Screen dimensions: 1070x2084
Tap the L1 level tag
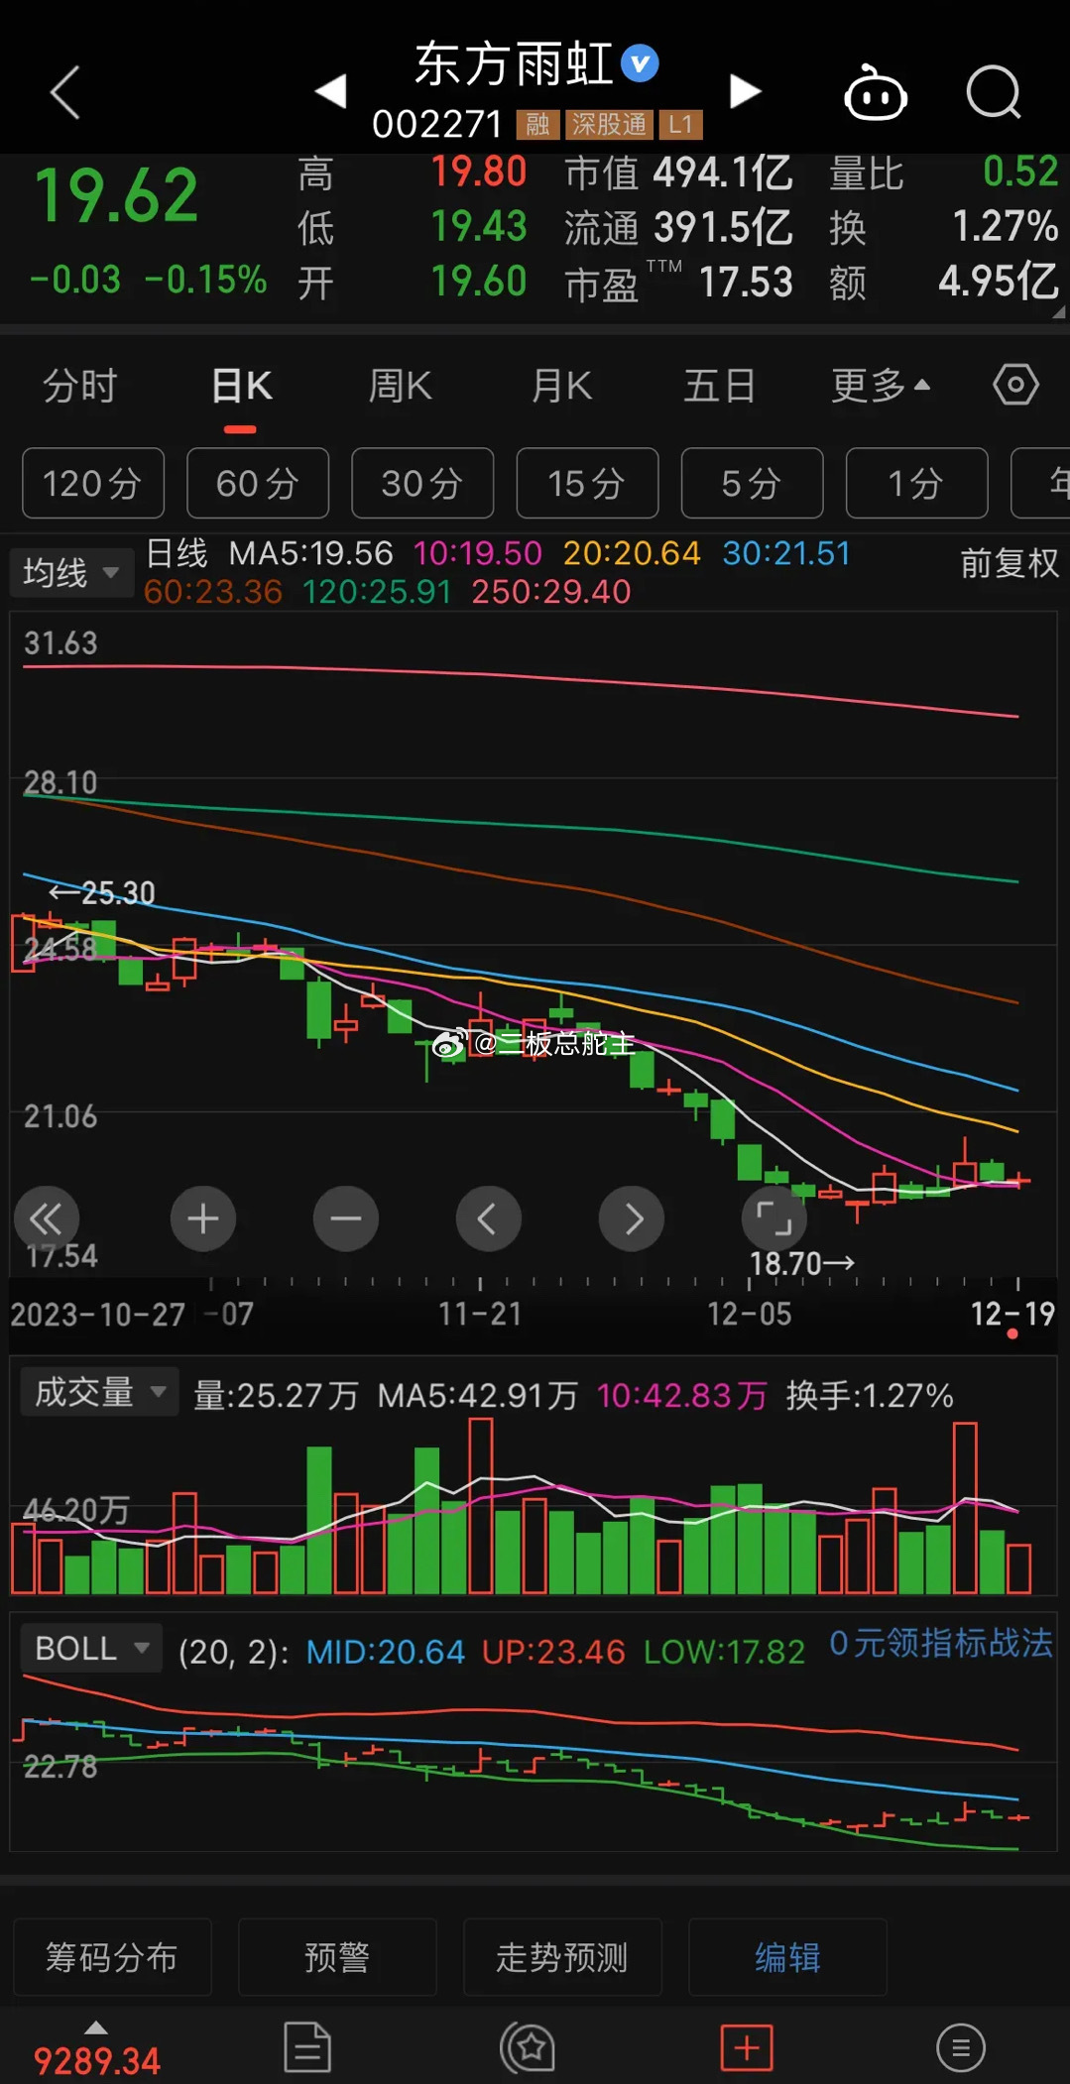tap(680, 124)
